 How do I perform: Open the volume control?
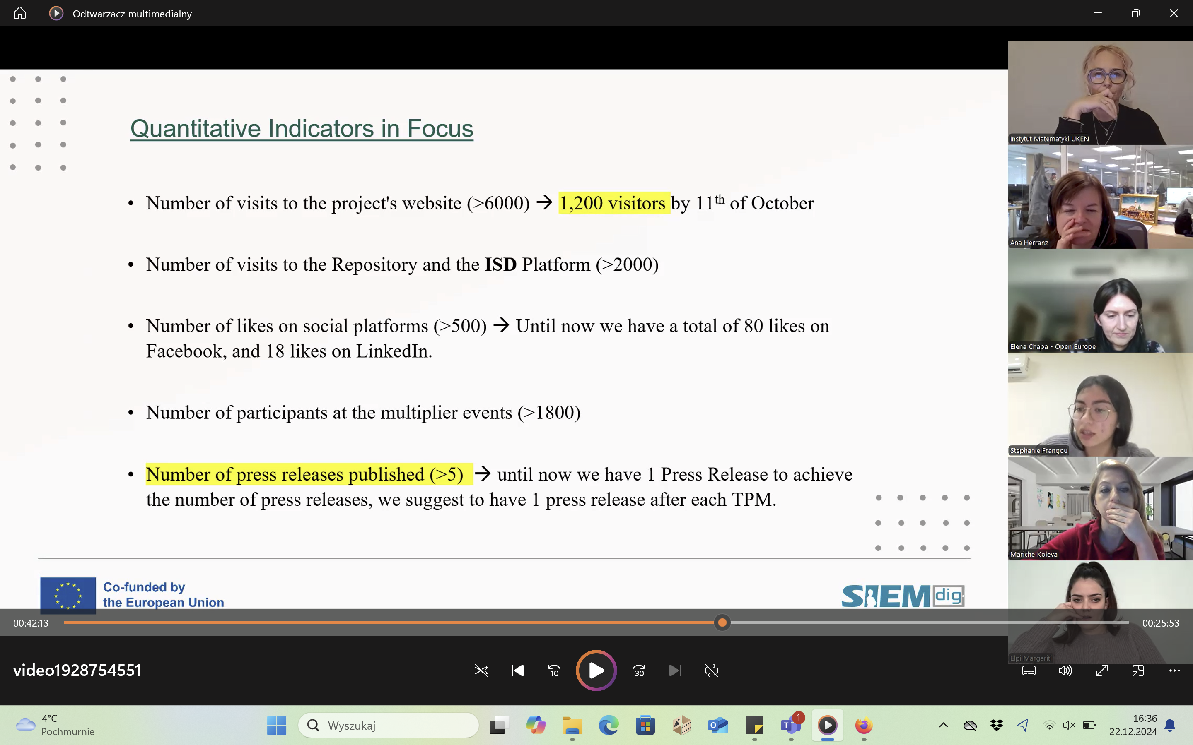coord(1065,670)
